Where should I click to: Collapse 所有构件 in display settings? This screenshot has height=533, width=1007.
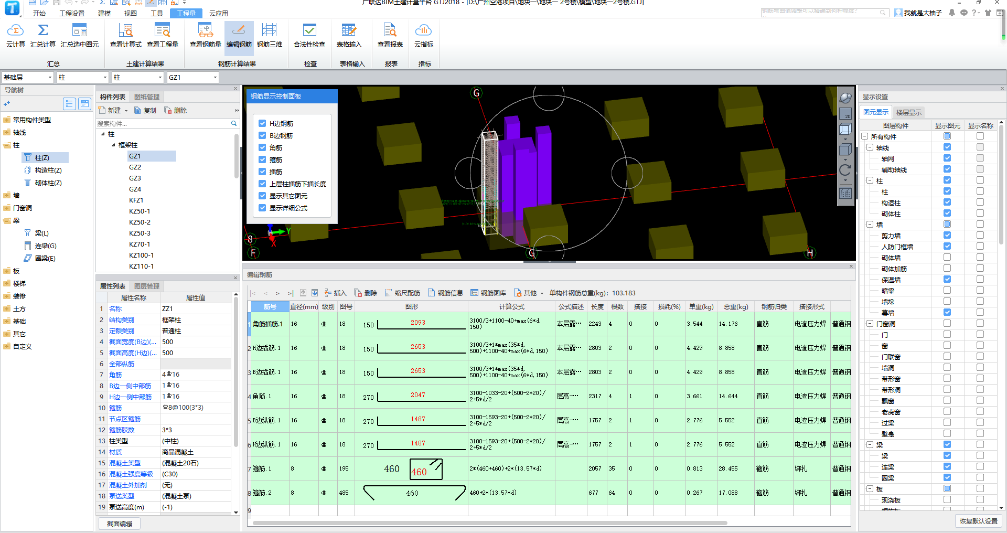(x=864, y=136)
